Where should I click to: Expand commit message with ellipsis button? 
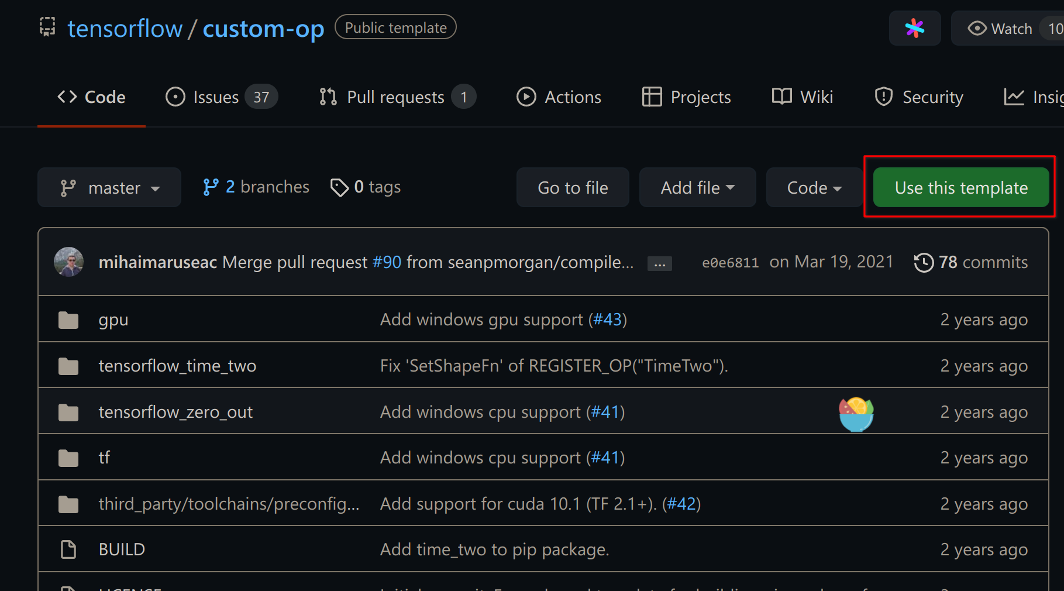click(660, 264)
